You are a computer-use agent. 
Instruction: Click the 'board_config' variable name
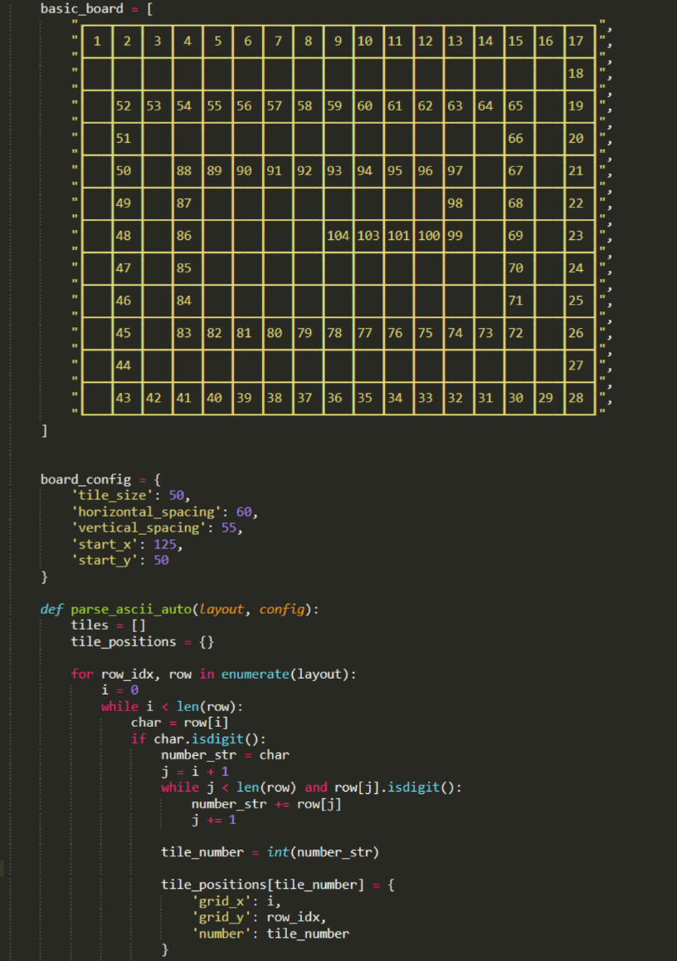85,479
